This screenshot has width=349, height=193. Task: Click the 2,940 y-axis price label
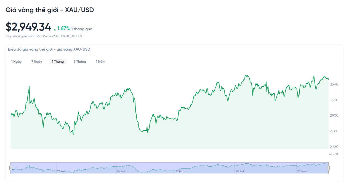coord(334,84)
